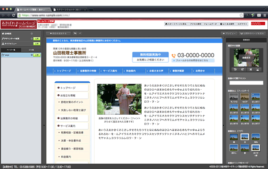The width and height of the screenshot is (268, 169).
Task: Apply the sepia filter thumbnail
Action: [245, 97]
